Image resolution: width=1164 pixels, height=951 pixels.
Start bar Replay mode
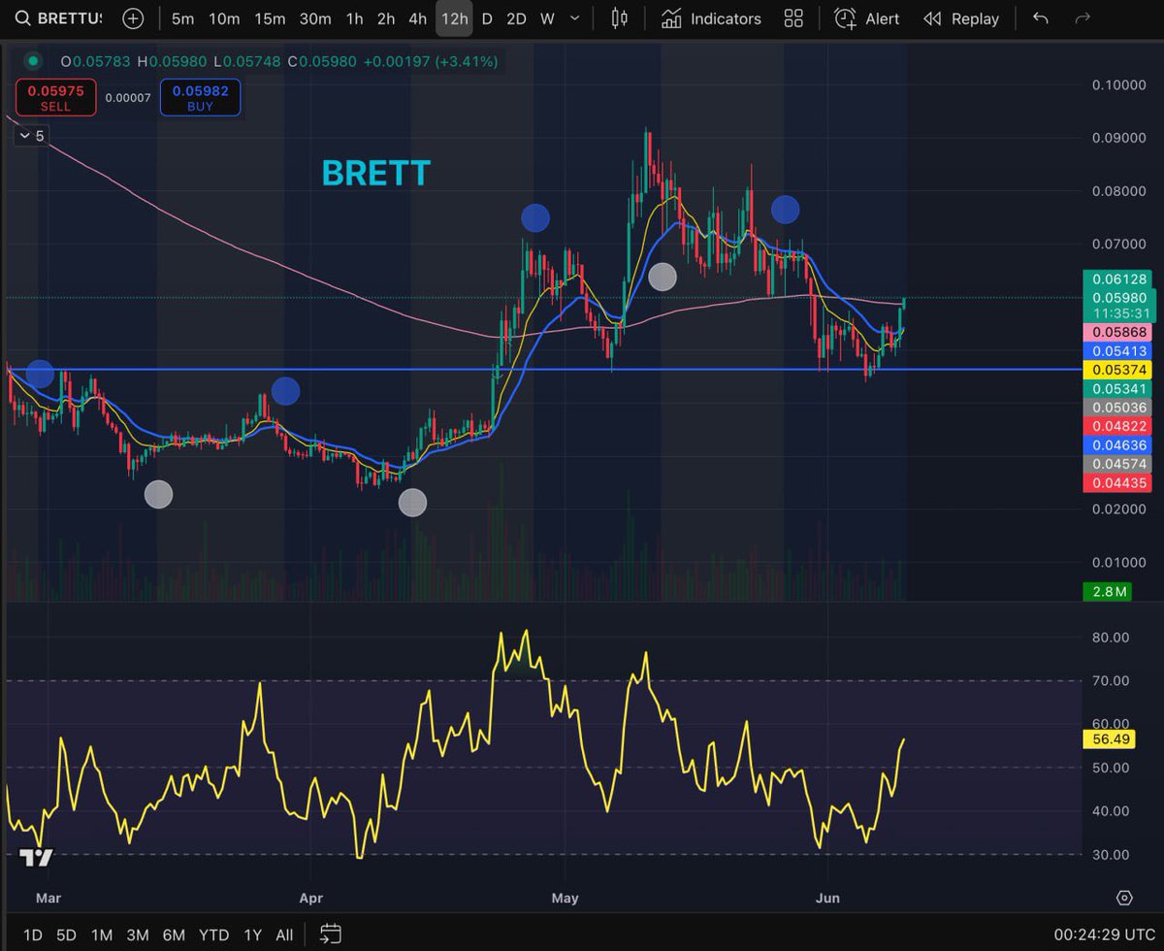[x=960, y=18]
